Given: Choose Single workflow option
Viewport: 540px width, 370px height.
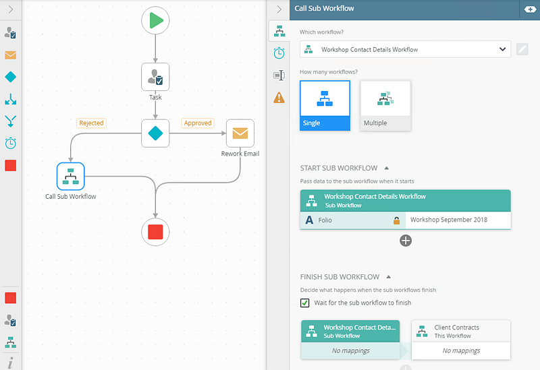Looking at the screenshot, I should coord(325,105).
